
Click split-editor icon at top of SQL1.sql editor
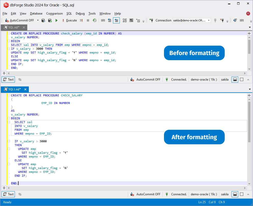click(249, 95)
